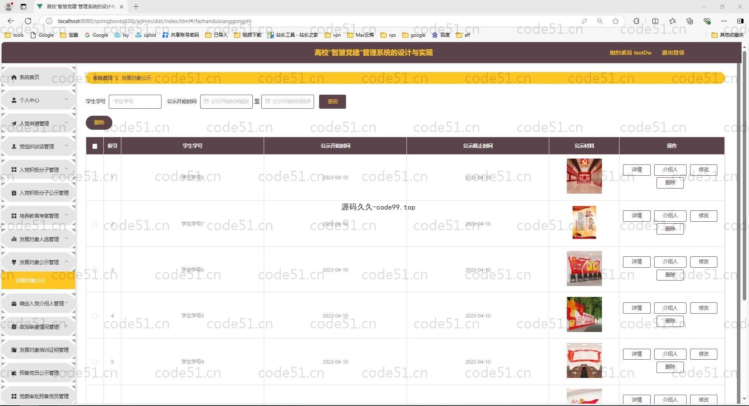The width and height of the screenshot is (749, 406).
Task: Click the icon beside 入党积极分子公示管理
Action: pos(14,193)
